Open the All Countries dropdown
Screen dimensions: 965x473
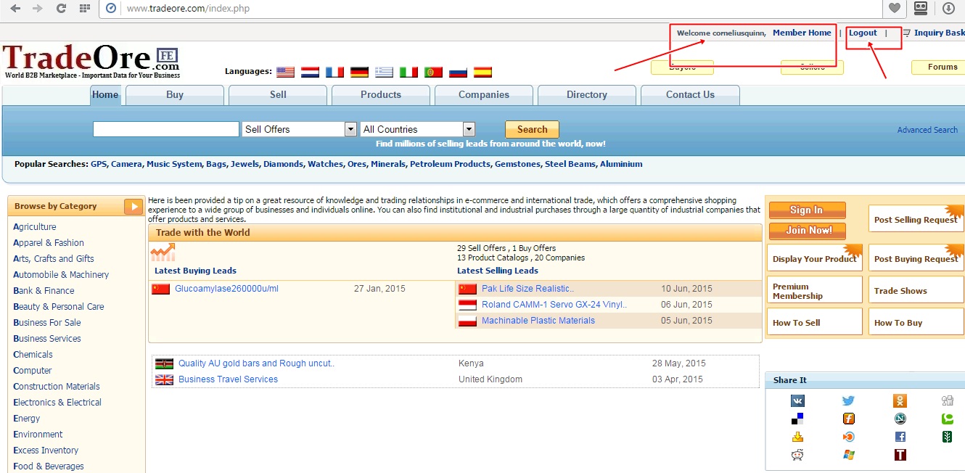tap(417, 129)
